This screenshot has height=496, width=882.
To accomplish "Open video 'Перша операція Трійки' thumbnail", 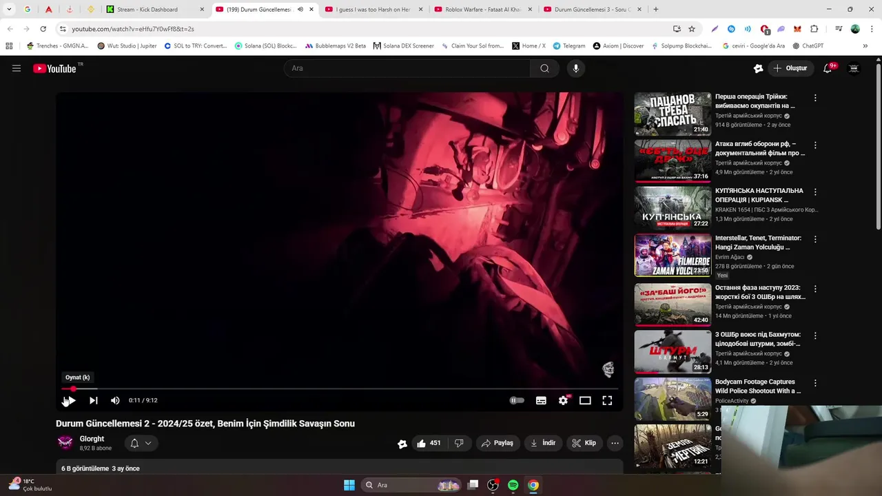I will (x=673, y=114).
